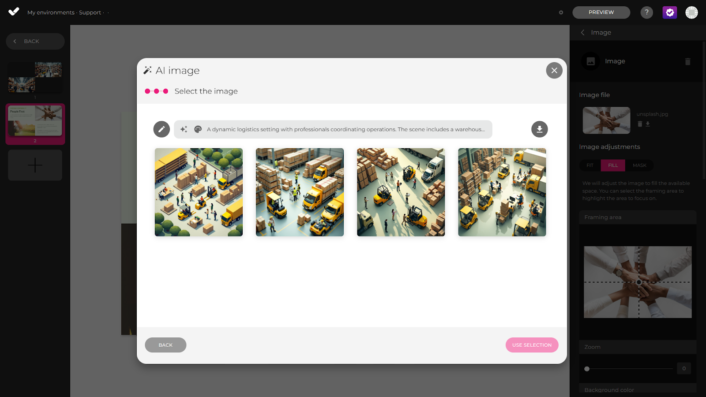Select the first generated warehouse image

[x=199, y=192]
